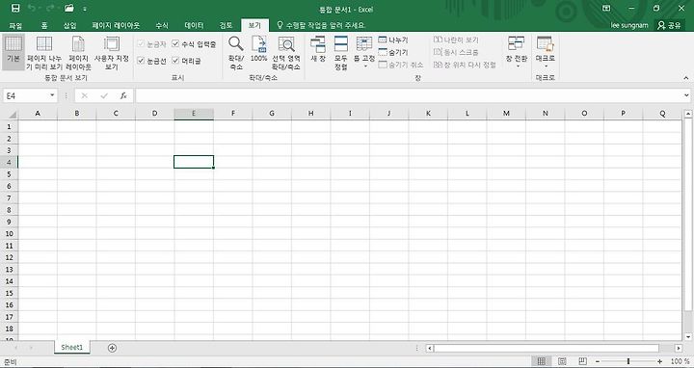Screen dimensions: 694x368
Task: Click the 보기 (View) tab
Action: point(254,25)
